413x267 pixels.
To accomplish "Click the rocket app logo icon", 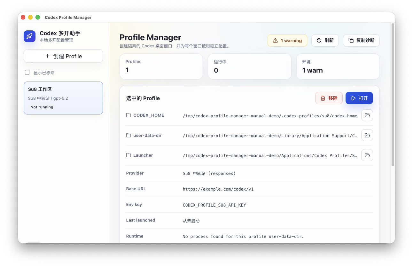I will [29, 36].
